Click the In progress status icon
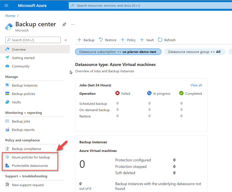Screen dimensions: 232x192 click(x=149, y=93)
